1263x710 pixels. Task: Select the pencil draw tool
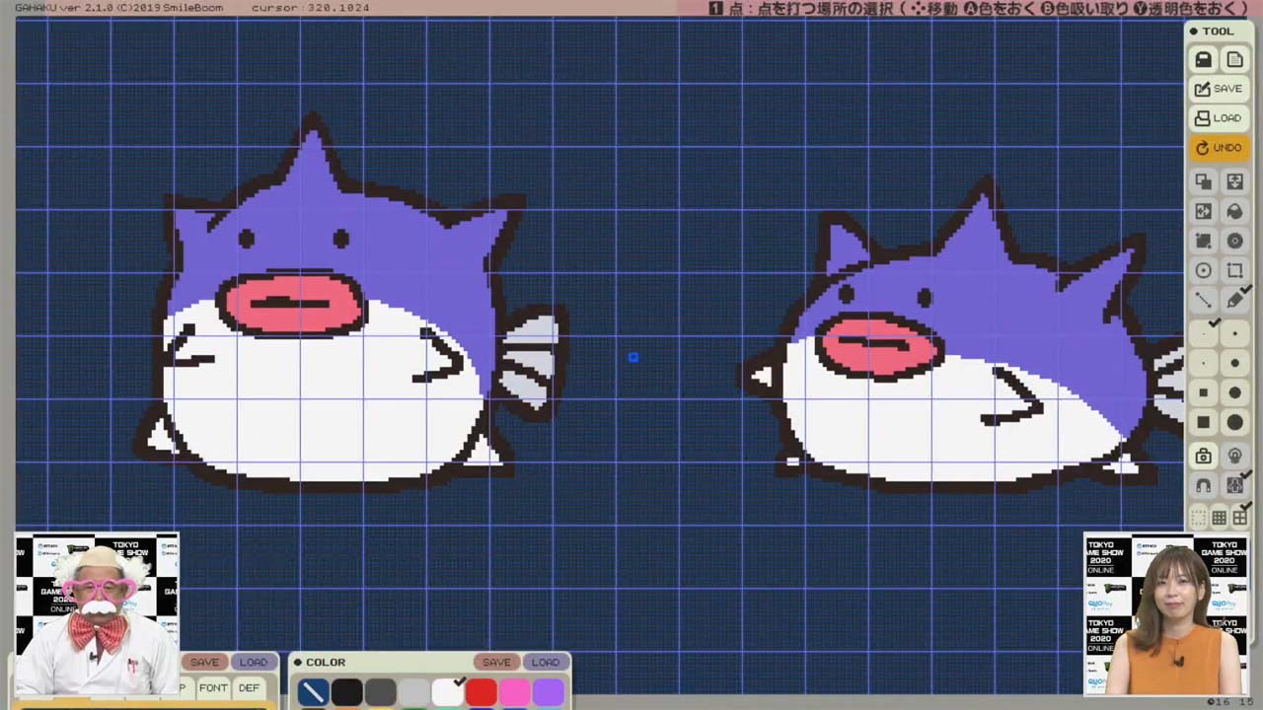click(1234, 300)
